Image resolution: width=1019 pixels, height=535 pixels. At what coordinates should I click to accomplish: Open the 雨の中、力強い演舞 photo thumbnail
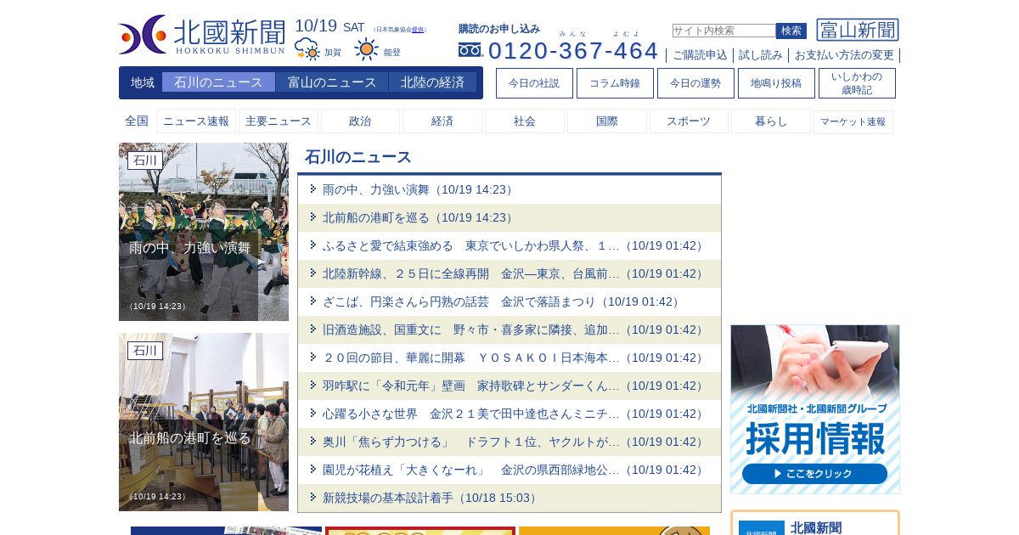tap(204, 232)
